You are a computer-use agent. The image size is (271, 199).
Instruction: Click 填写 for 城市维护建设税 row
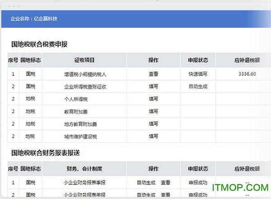point(154,136)
